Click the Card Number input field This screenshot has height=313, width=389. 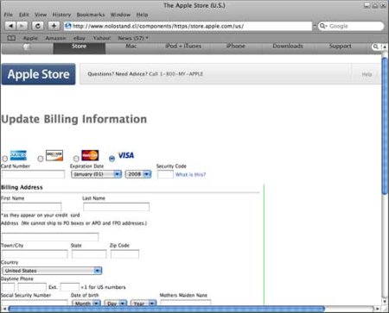[x=34, y=174]
